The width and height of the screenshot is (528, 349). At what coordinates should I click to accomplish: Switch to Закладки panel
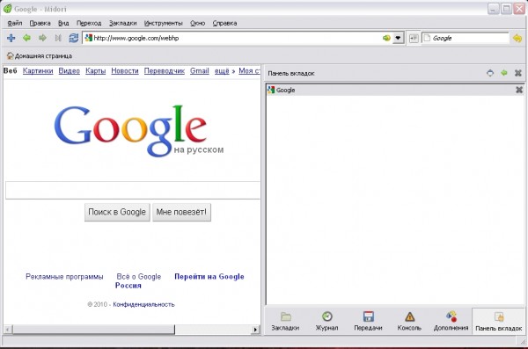coord(285,321)
